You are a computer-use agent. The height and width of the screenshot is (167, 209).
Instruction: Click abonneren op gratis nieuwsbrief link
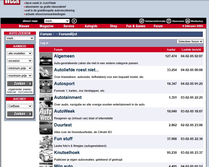[45, 7]
